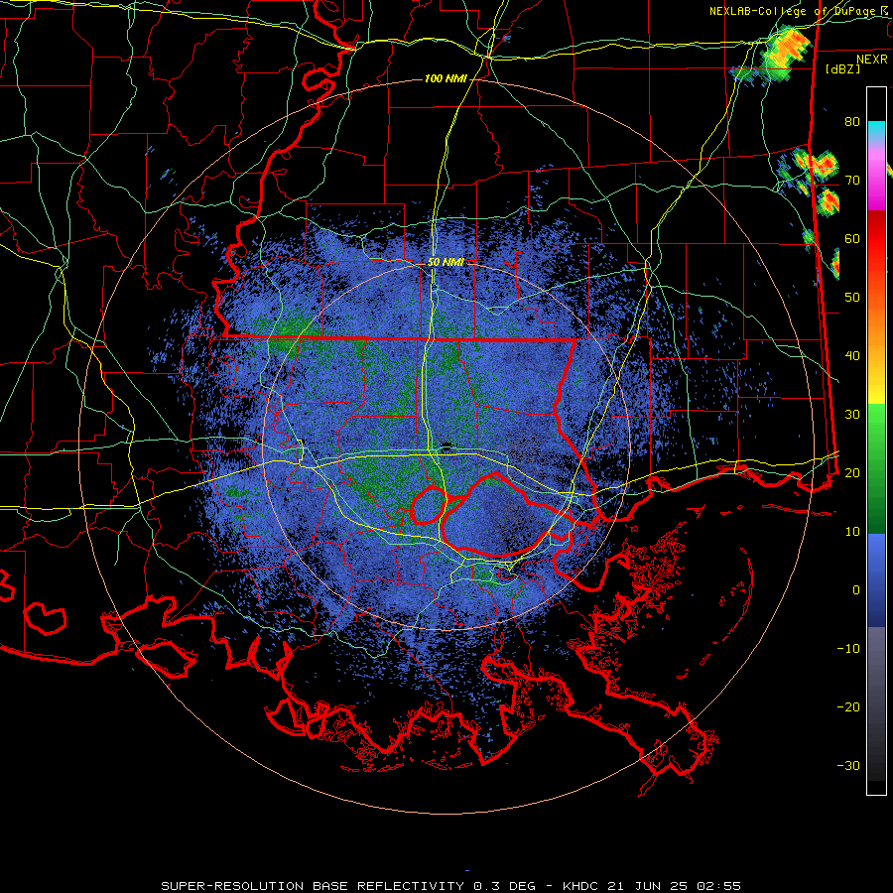
Task: Click the 100 NMI range ring label
Action: tap(446, 78)
